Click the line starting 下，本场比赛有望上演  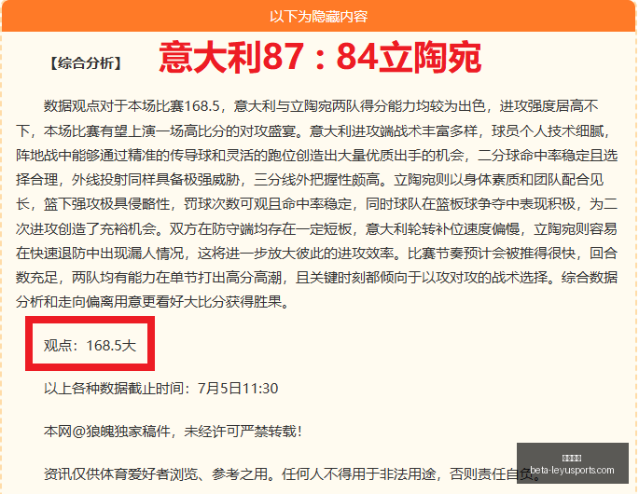pyautogui.click(x=313, y=130)
